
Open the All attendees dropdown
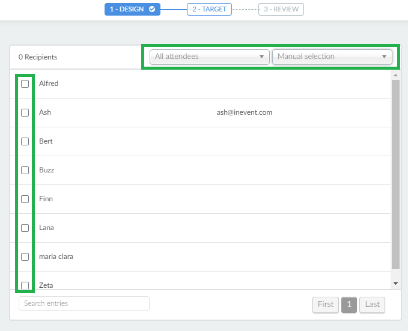(210, 56)
